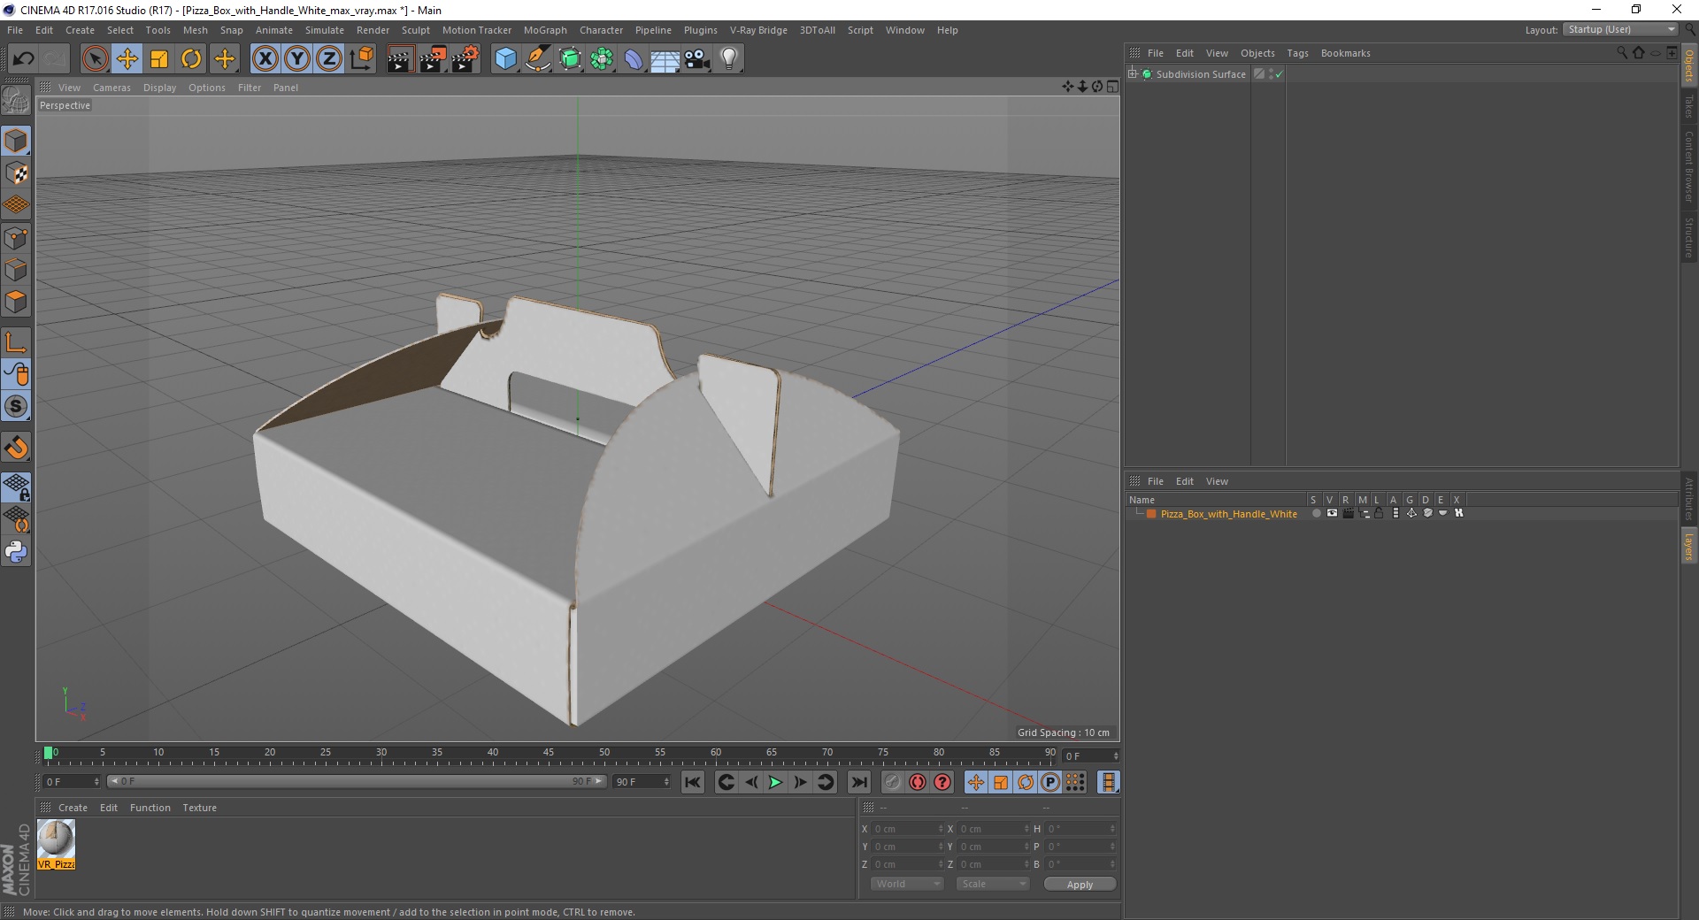This screenshot has height=920, width=1699.
Task: Open the World coordinate dropdown
Action: point(907,884)
